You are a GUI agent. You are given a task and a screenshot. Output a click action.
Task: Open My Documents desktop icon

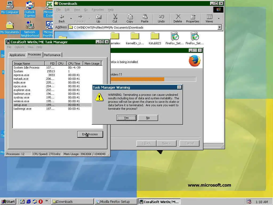coord(10,27)
